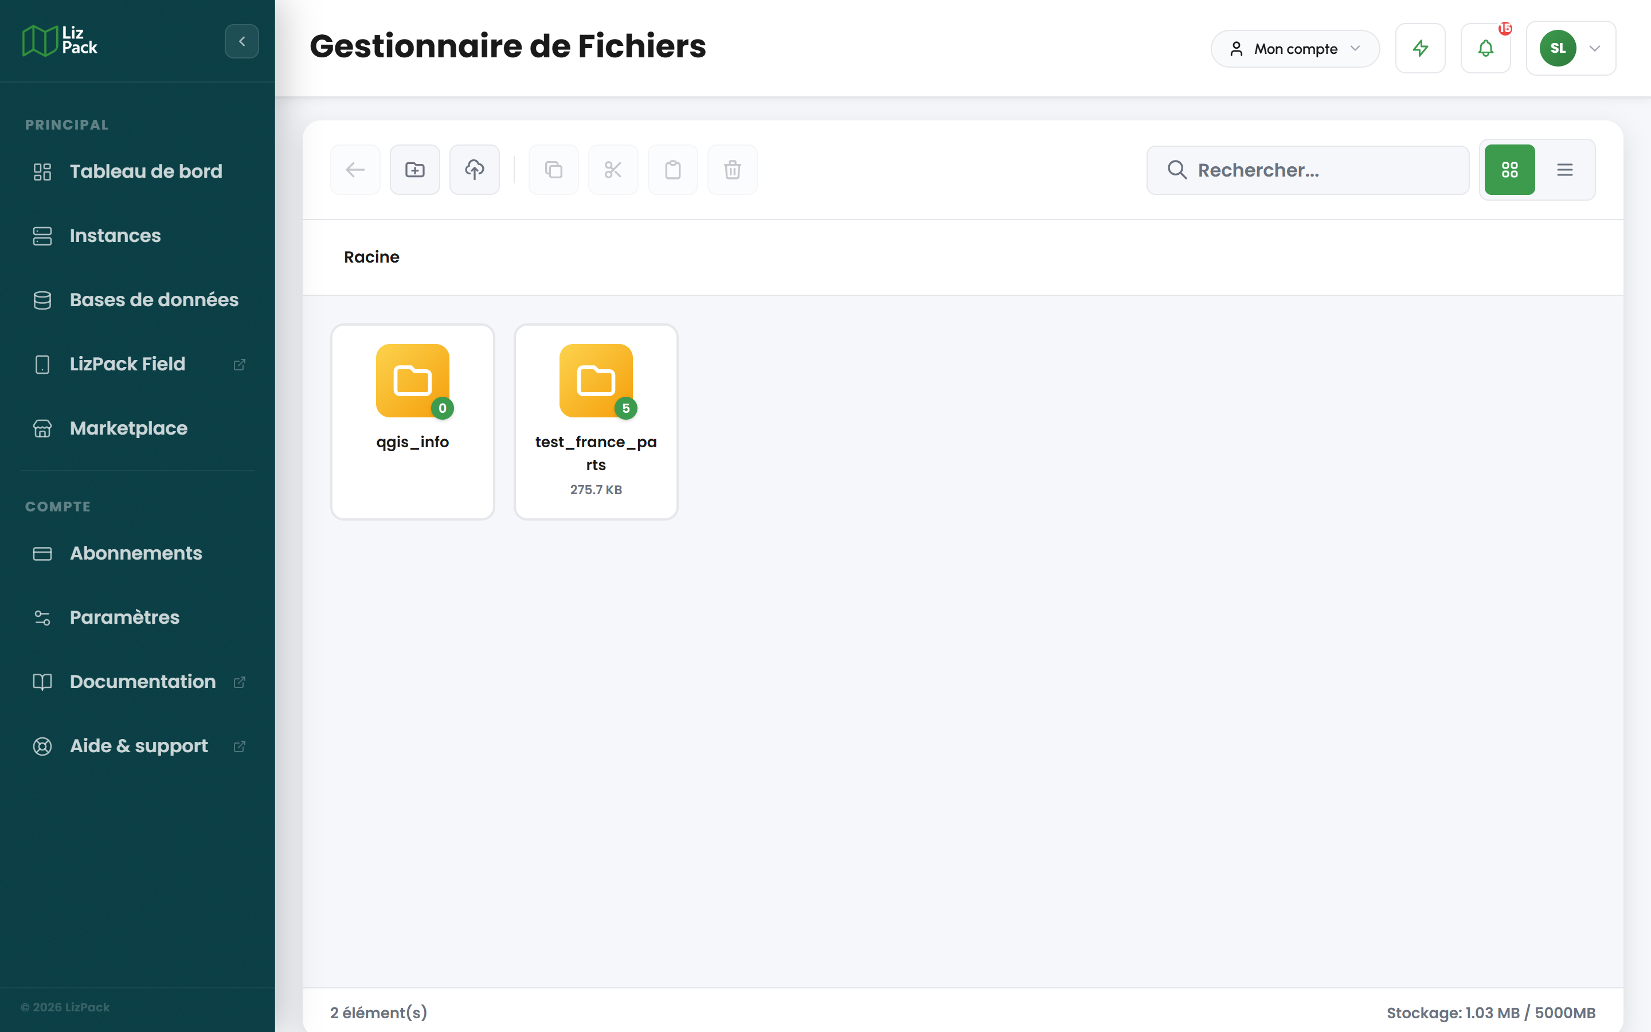Open the SL user profile menu
Viewport: 1651px width, 1032px height.
[1571, 49]
